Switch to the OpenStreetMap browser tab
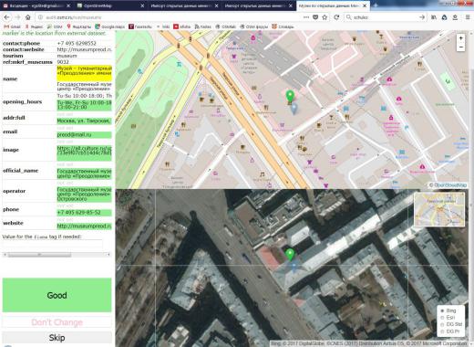 (110, 5)
